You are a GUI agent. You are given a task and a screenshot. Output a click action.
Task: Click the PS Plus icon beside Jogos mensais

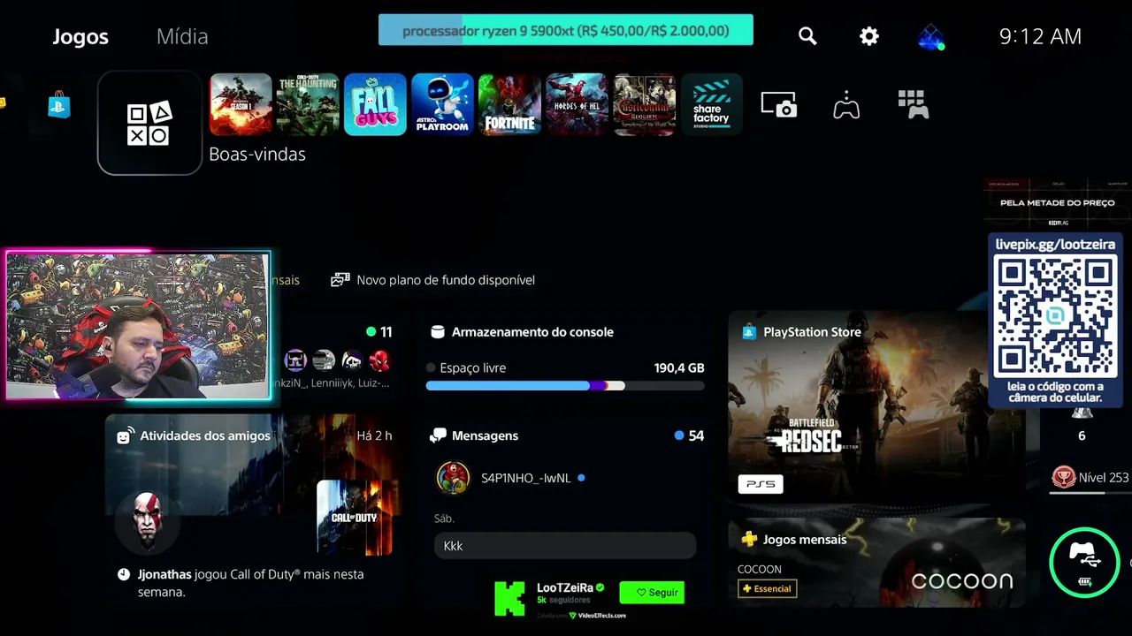coord(749,539)
